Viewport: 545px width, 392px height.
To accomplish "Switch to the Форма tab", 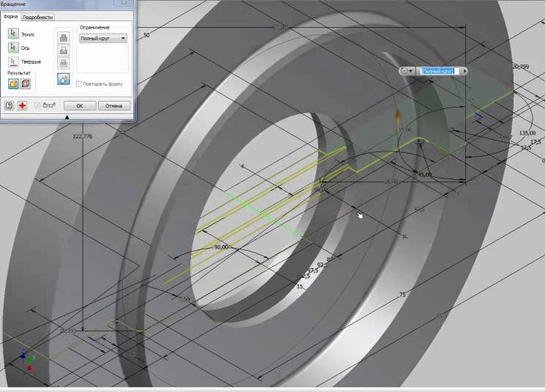I will pyautogui.click(x=11, y=16).
